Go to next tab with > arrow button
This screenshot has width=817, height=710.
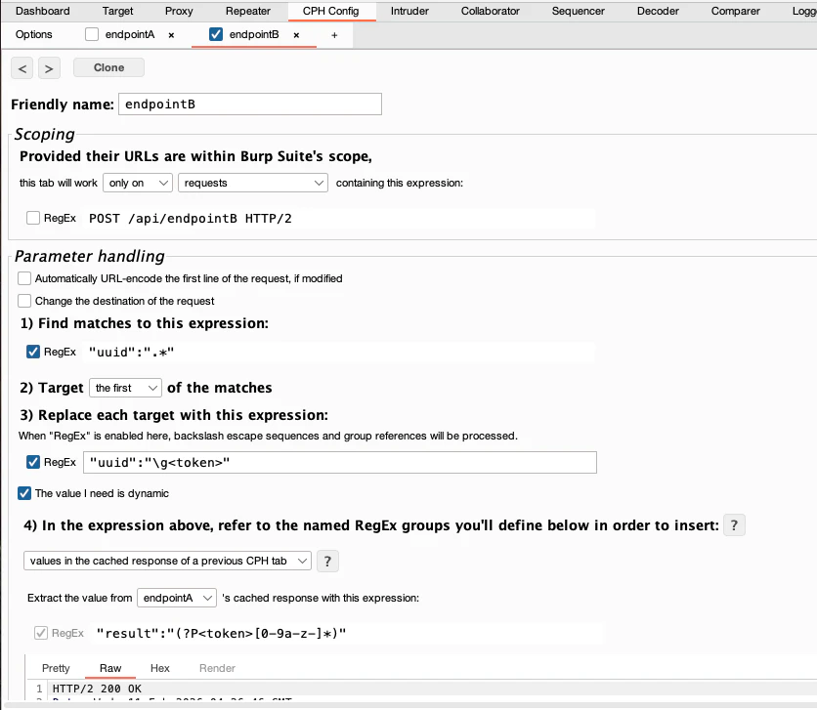(x=49, y=68)
